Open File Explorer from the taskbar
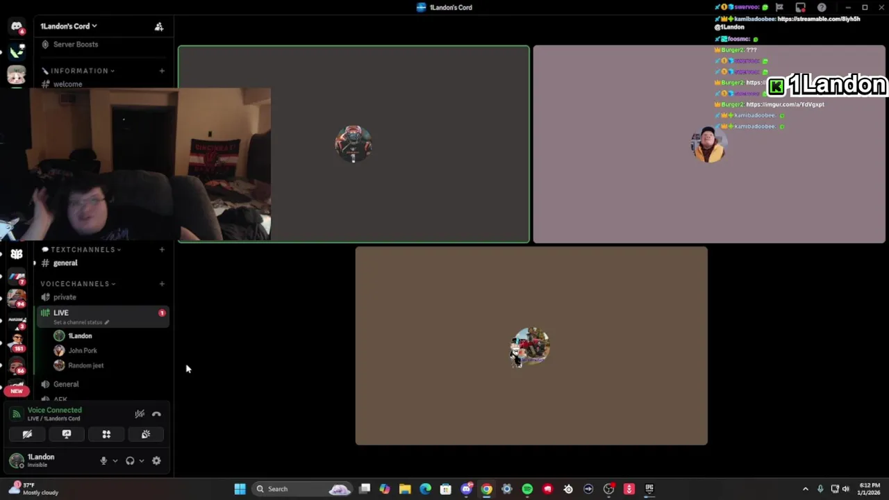The height and width of the screenshot is (500, 889). coord(405,489)
